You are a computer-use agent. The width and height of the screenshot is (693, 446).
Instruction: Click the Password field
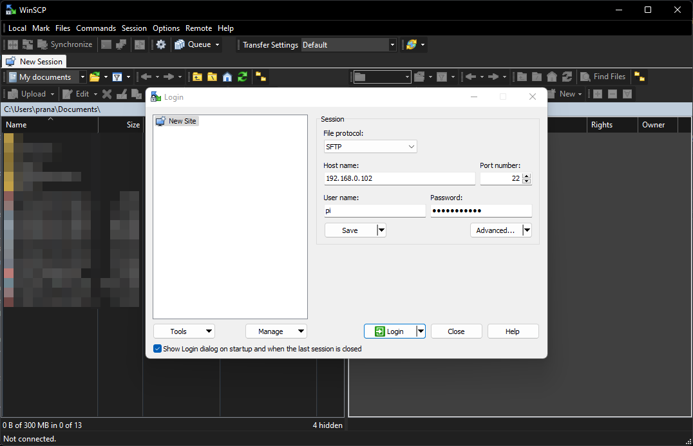click(x=481, y=210)
